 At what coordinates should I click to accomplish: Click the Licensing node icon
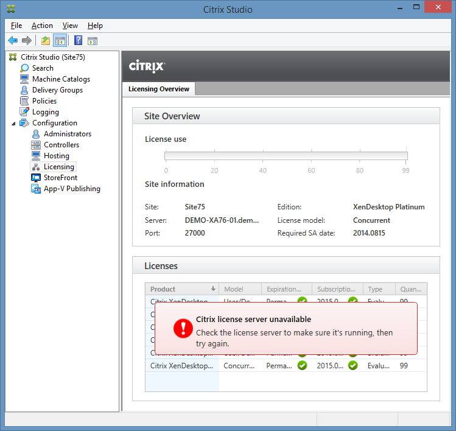coord(36,167)
